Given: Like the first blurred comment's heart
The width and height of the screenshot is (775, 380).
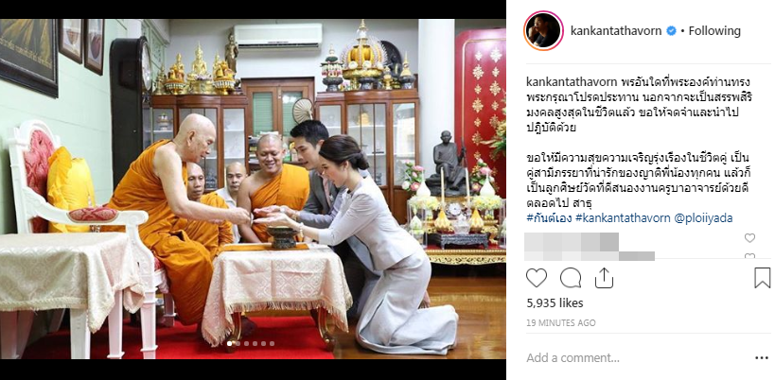Looking at the screenshot, I should (749, 238).
